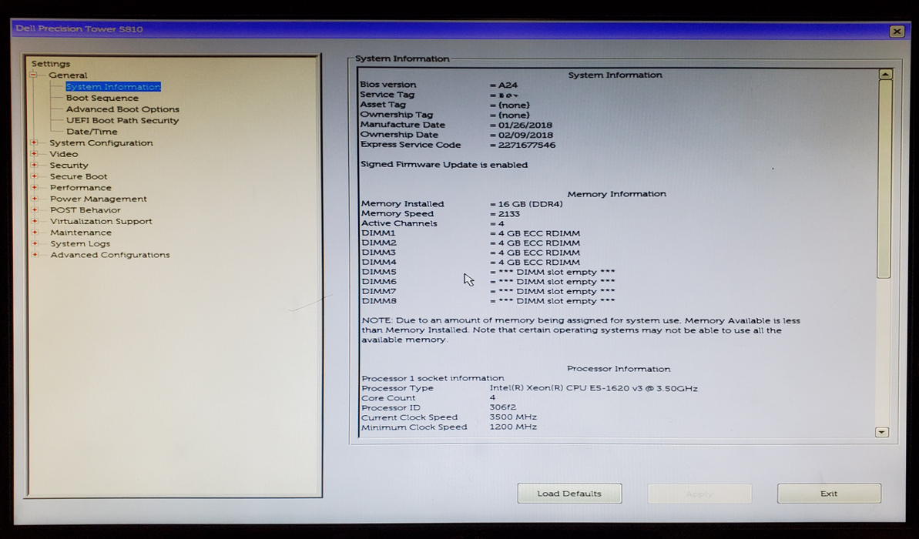Click the Memory Speed value 2133
This screenshot has width=919, height=539.
coord(508,214)
